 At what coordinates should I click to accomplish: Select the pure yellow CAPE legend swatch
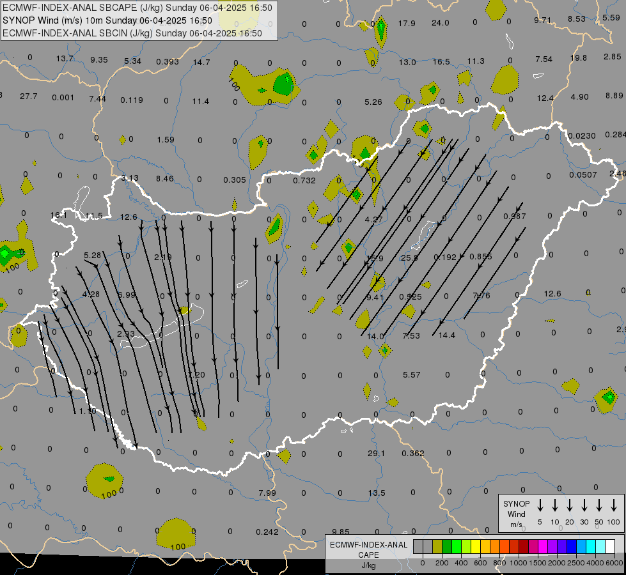(476, 546)
